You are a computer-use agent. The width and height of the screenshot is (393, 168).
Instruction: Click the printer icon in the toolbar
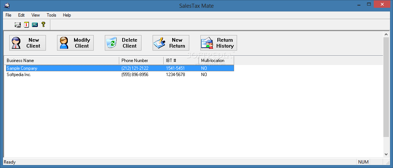tap(17, 25)
